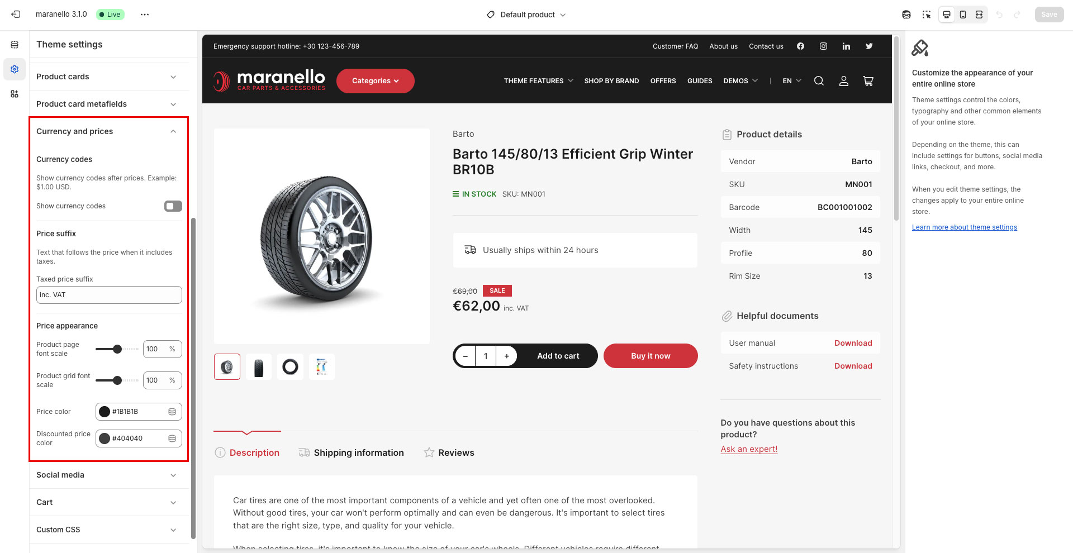Open the account user icon

tap(843, 81)
